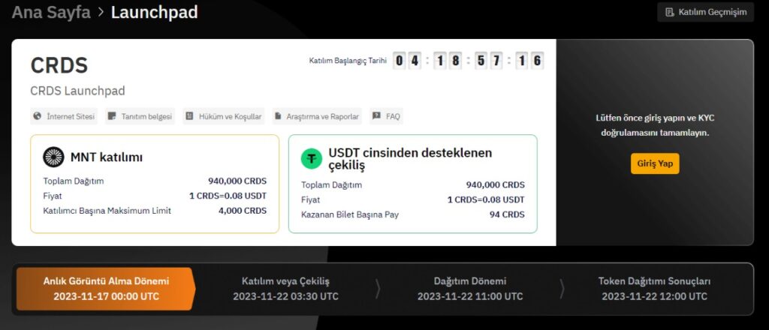Click the speech bubble icon beside FAQ
The height and width of the screenshot is (330, 769).
376,116
